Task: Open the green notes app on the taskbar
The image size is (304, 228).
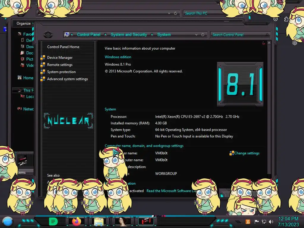Action: (53, 221)
